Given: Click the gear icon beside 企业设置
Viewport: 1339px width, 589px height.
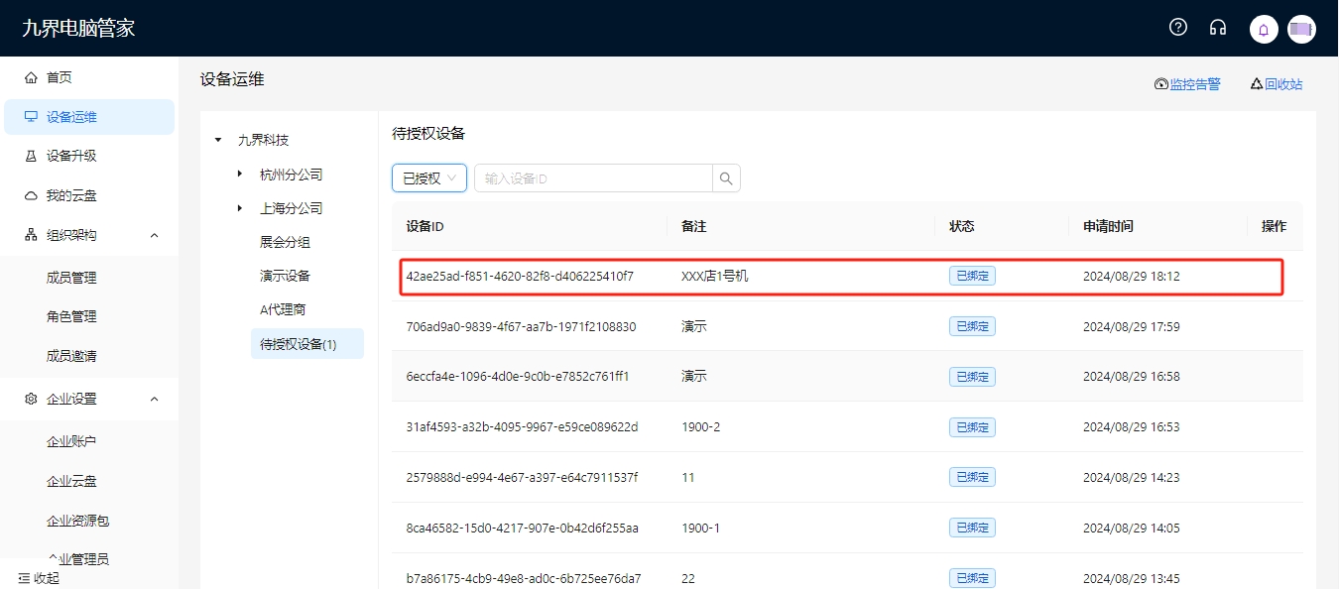Looking at the screenshot, I should 31,399.
